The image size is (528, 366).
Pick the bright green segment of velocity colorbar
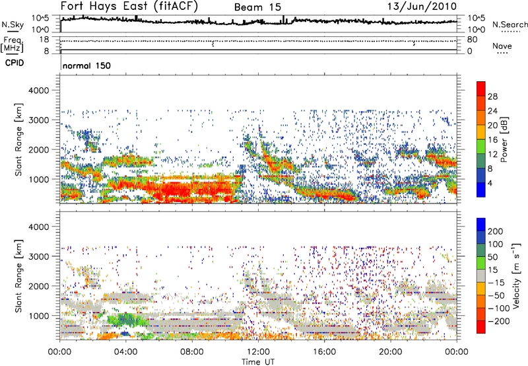481,263
